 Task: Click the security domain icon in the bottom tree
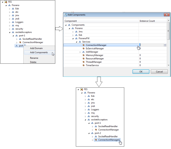[89, 116]
